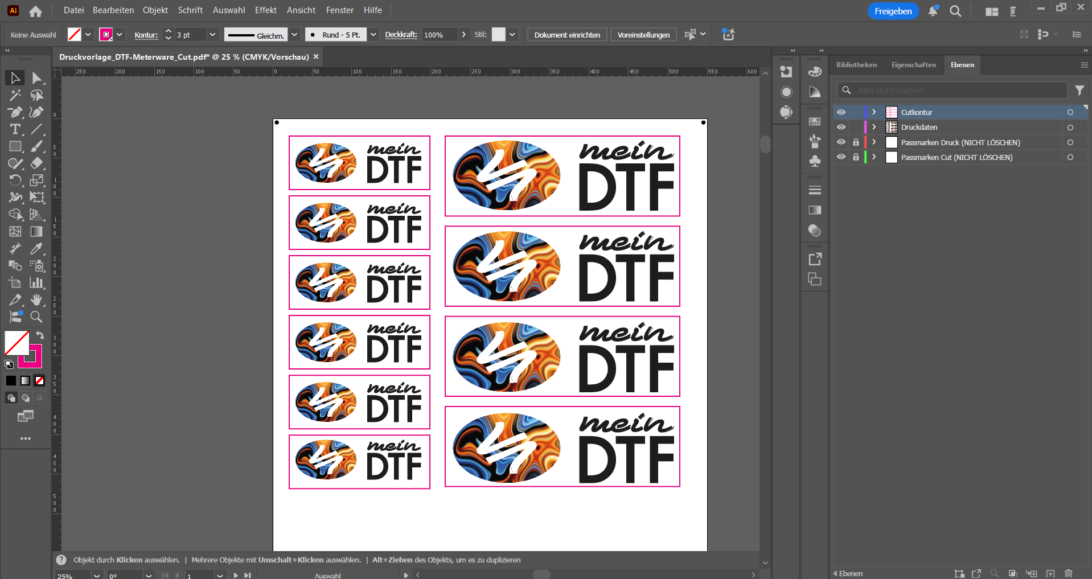
Task: Click the Stil graphic style swatch
Action: 498,35
